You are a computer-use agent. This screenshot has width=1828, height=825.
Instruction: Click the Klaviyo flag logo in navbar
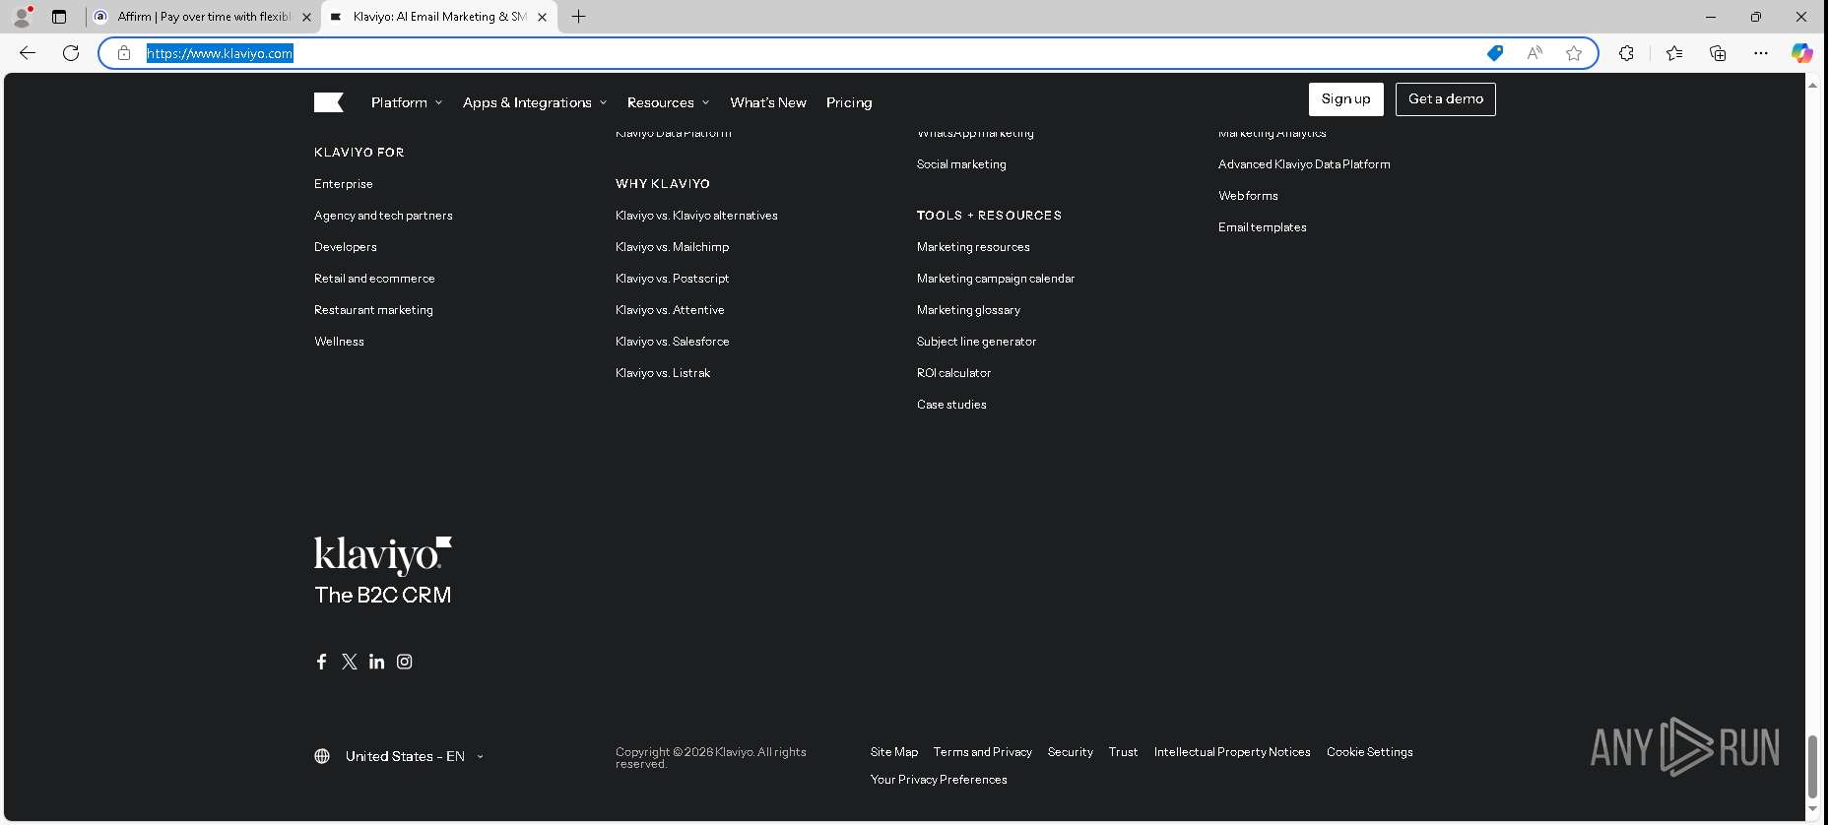(x=328, y=102)
